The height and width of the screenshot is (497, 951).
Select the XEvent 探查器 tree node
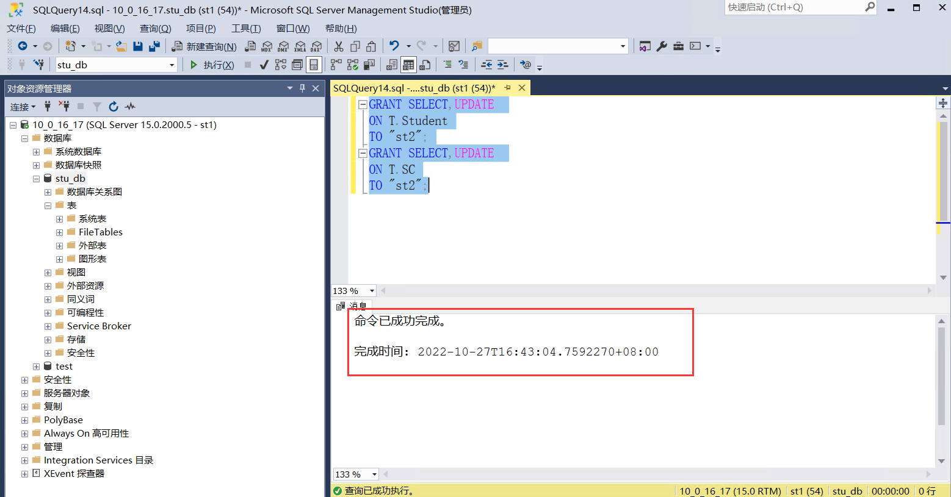[x=74, y=474]
